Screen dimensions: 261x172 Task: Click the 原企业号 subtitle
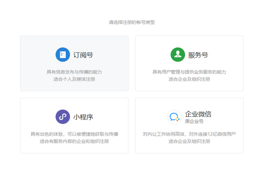point(194,121)
